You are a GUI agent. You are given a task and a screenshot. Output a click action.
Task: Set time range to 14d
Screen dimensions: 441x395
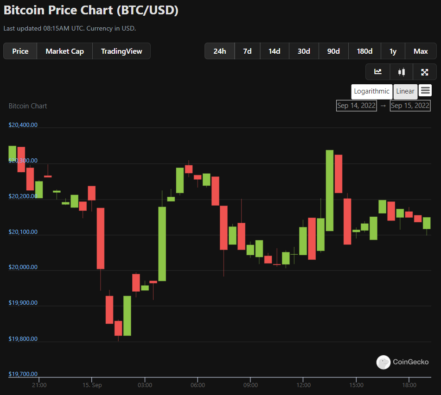click(x=275, y=51)
